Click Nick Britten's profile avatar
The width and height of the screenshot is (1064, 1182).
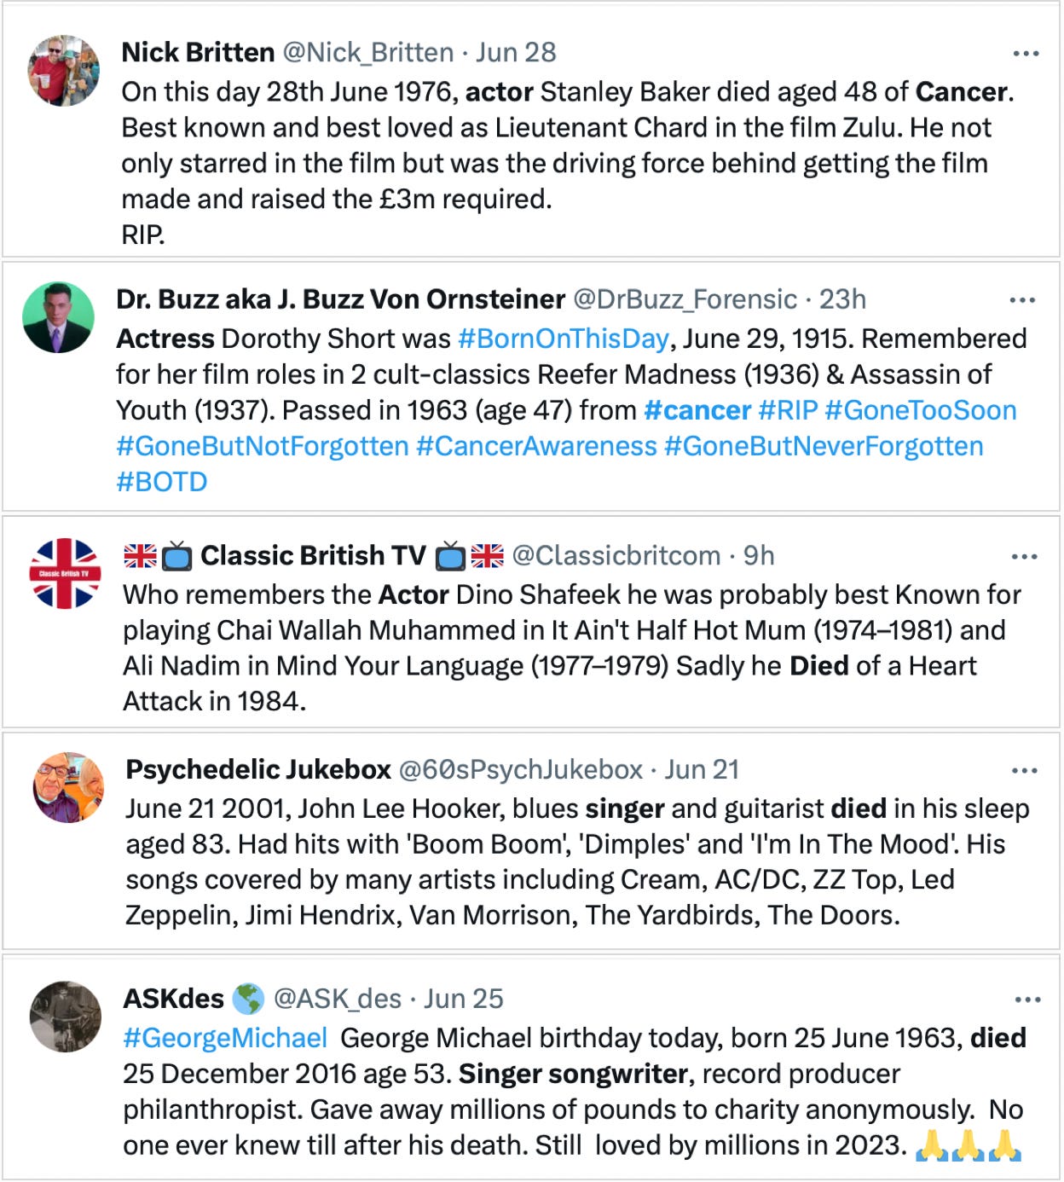(x=64, y=70)
